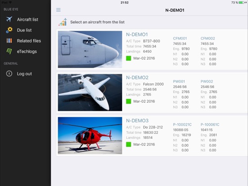
Task: Click the Falcon 2000 aircraft type value
Action: 153,84
